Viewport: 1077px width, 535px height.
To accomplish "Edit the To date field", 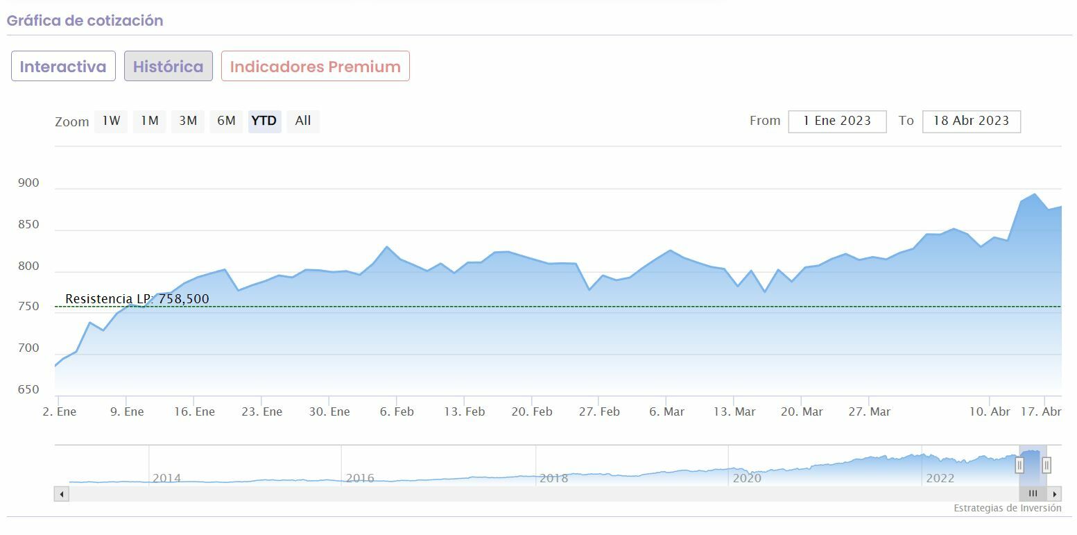I will pyautogui.click(x=971, y=121).
